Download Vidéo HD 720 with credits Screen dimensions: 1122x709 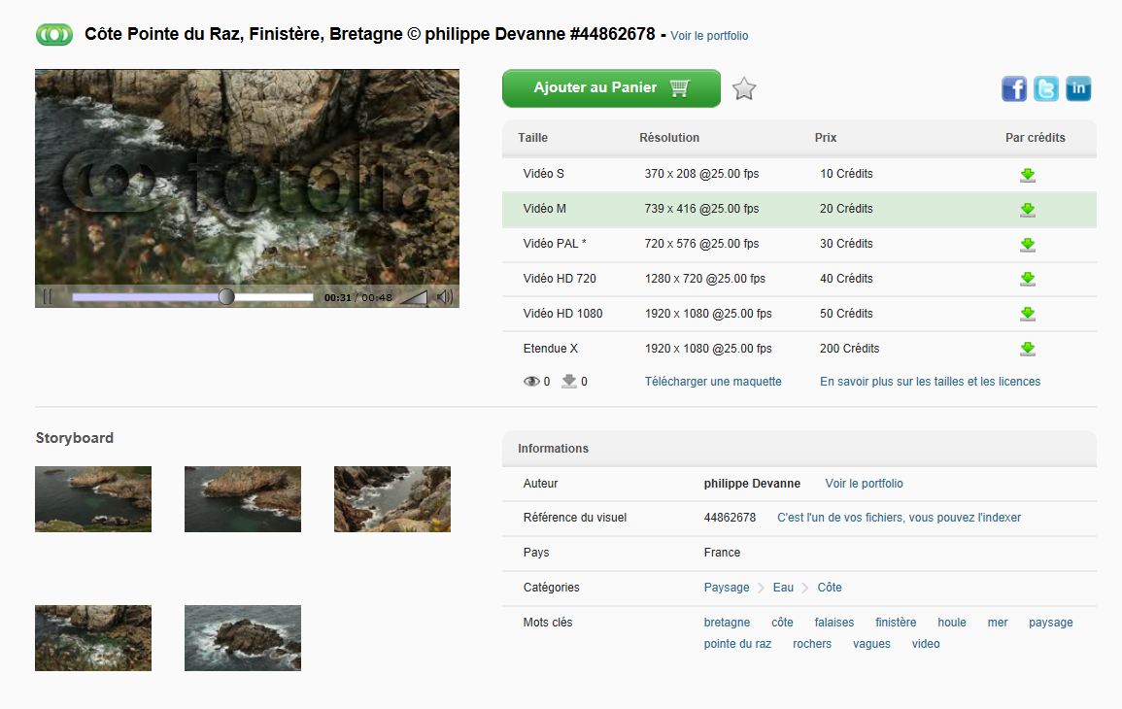coord(1027,280)
